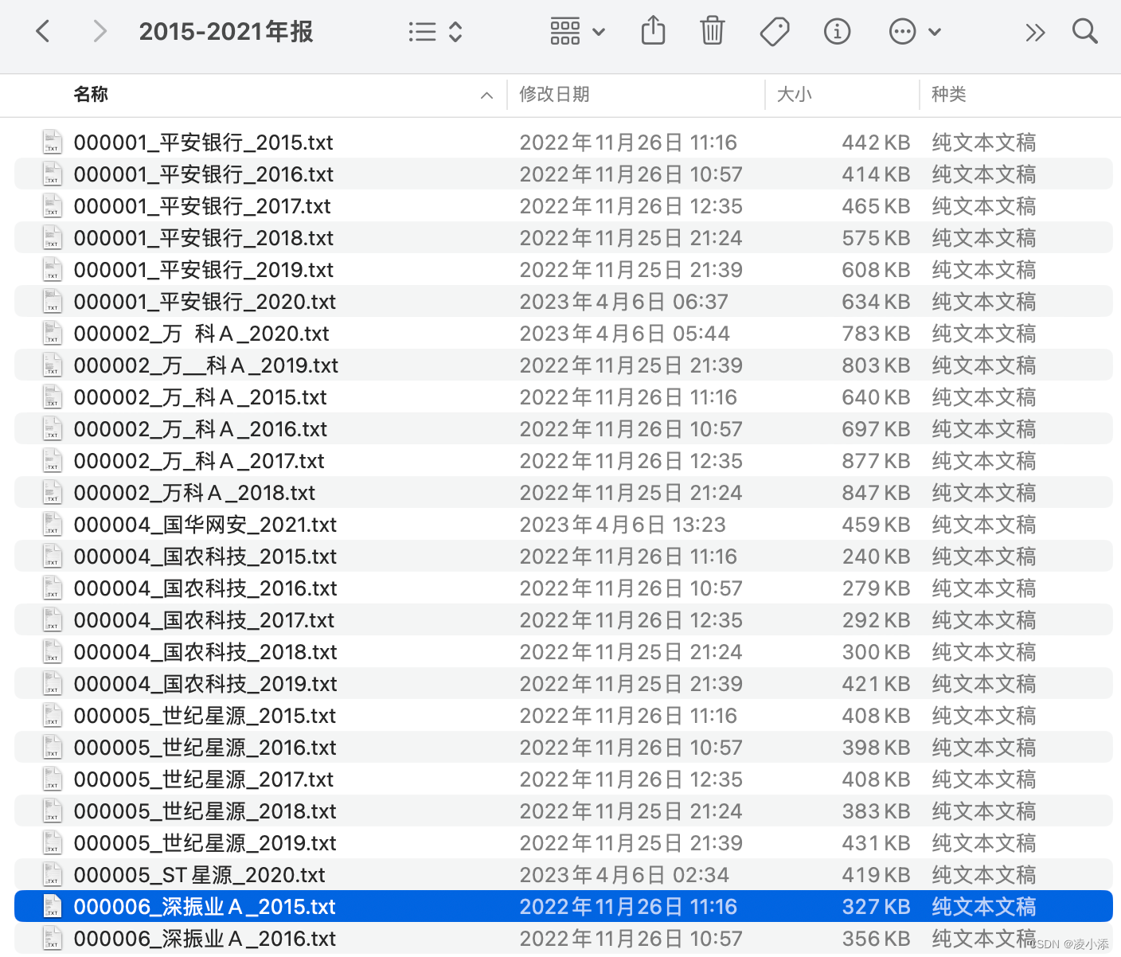Sort by the 种类 column header
The image size is (1121, 957).
pyautogui.click(x=949, y=94)
